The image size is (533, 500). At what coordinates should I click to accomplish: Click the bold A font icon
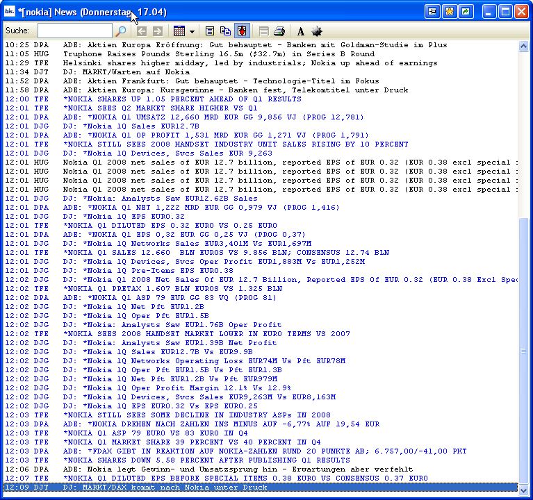pos(300,31)
